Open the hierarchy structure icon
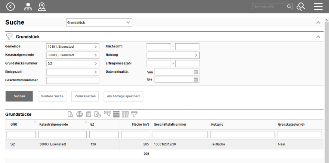The height and width of the screenshot is (163, 329). pyautogui.click(x=28, y=6)
